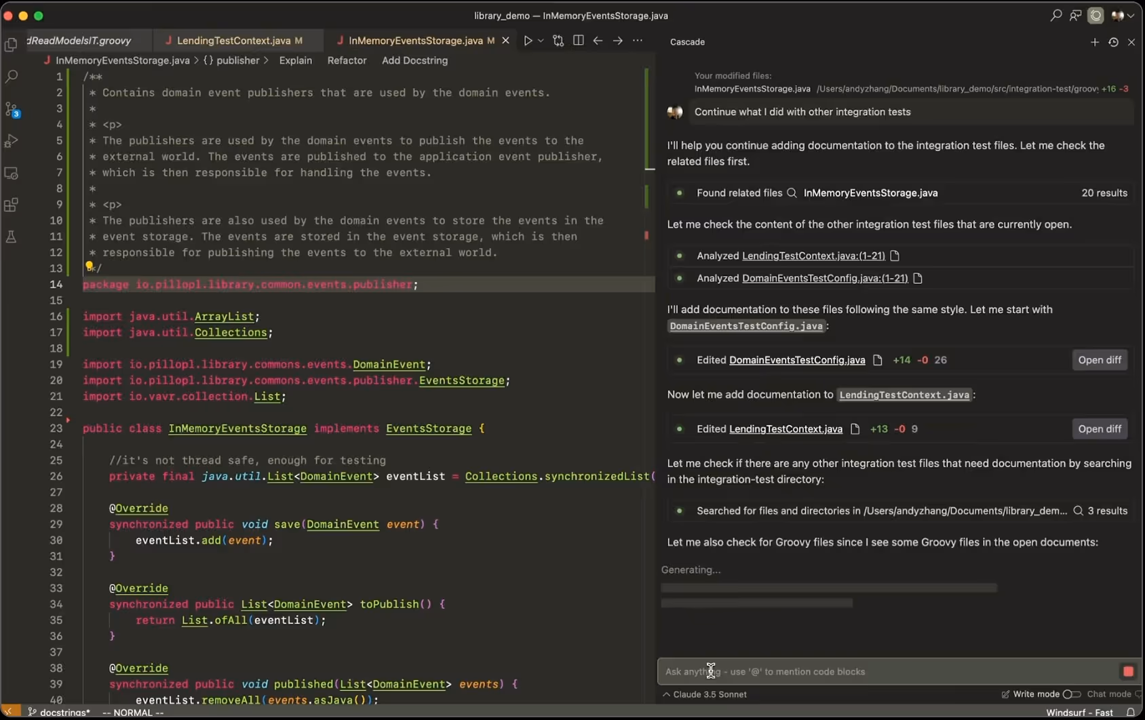Split the editor to the right
The height and width of the screenshot is (720, 1145).
point(579,41)
